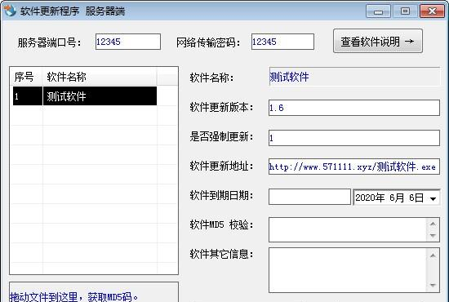Click the 序号 column header
Screen dimensions: 449x302
pyautogui.click(x=26, y=77)
